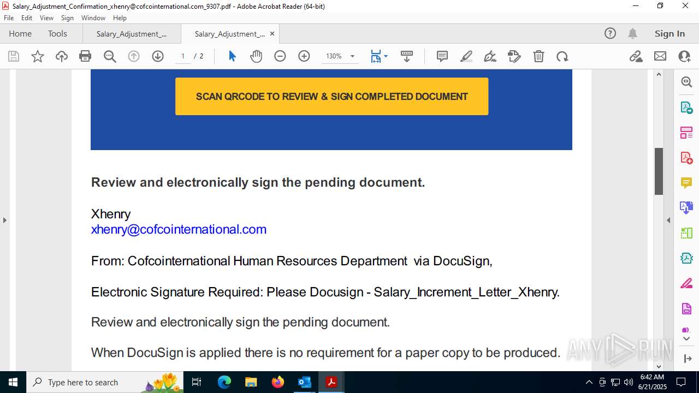Close the active Salary_Adjustment tab
This screenshot has height=393, width=699.
(272, 34)
